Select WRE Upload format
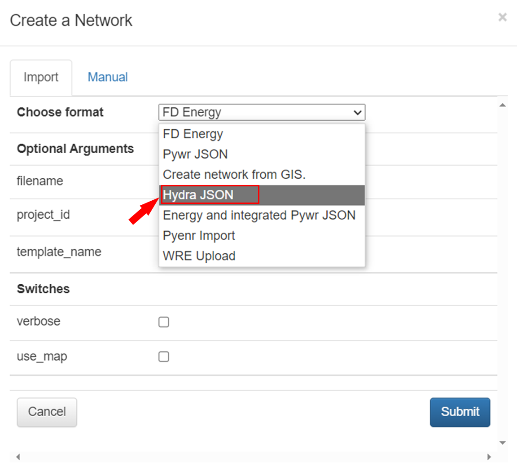This screenshot has height=472, width=517. pos(199,256)
